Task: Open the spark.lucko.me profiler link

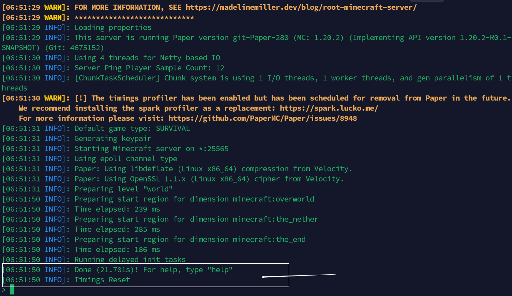Action: (329, 108)
